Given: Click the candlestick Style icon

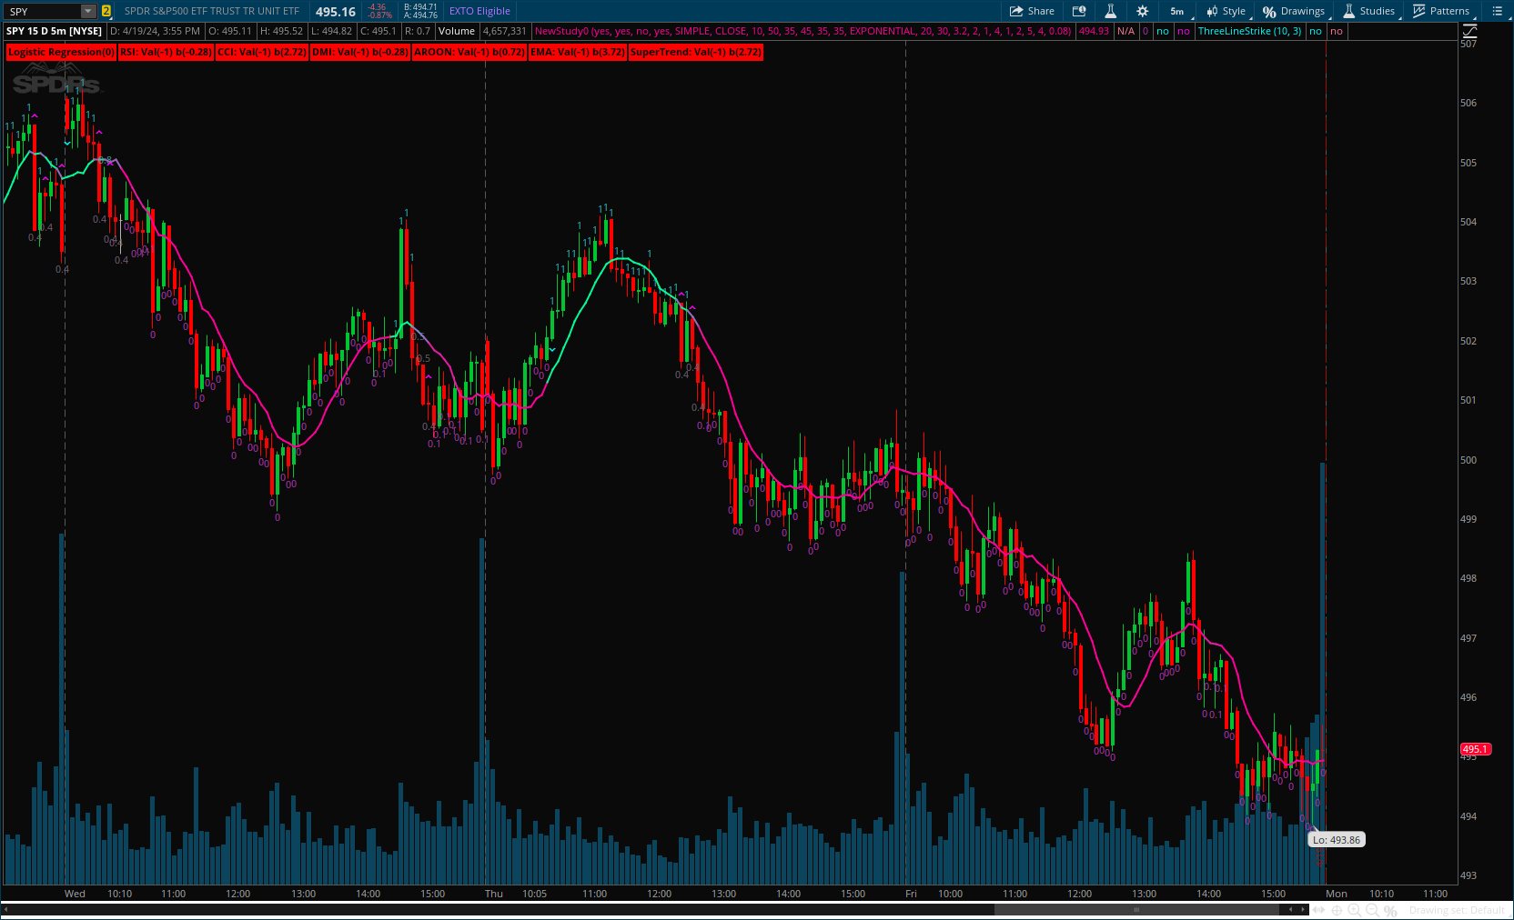Looking at the screenshot, I should pyautogui.click(x=1212, y=11).
